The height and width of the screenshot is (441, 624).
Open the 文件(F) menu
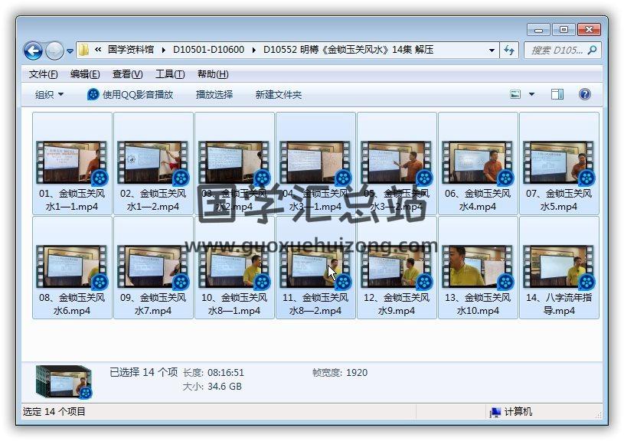[x=43, y=74]
